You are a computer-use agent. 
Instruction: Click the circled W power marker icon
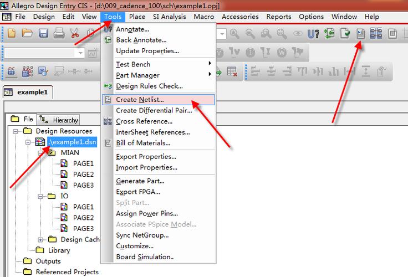point(282,53)
